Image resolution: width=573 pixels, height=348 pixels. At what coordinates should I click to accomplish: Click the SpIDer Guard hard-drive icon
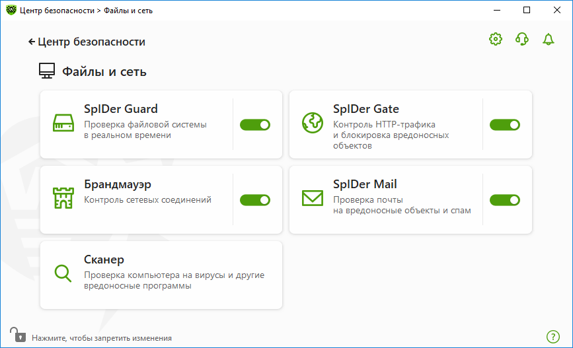[x=63, y=123]
